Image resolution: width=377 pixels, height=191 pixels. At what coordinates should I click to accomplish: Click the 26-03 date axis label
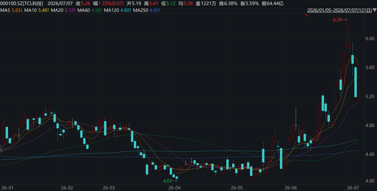click(x=109, y=188)
